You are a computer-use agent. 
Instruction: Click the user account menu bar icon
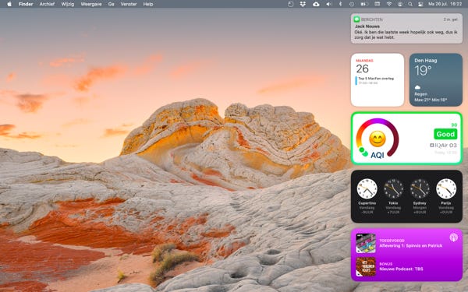point(400,4)
